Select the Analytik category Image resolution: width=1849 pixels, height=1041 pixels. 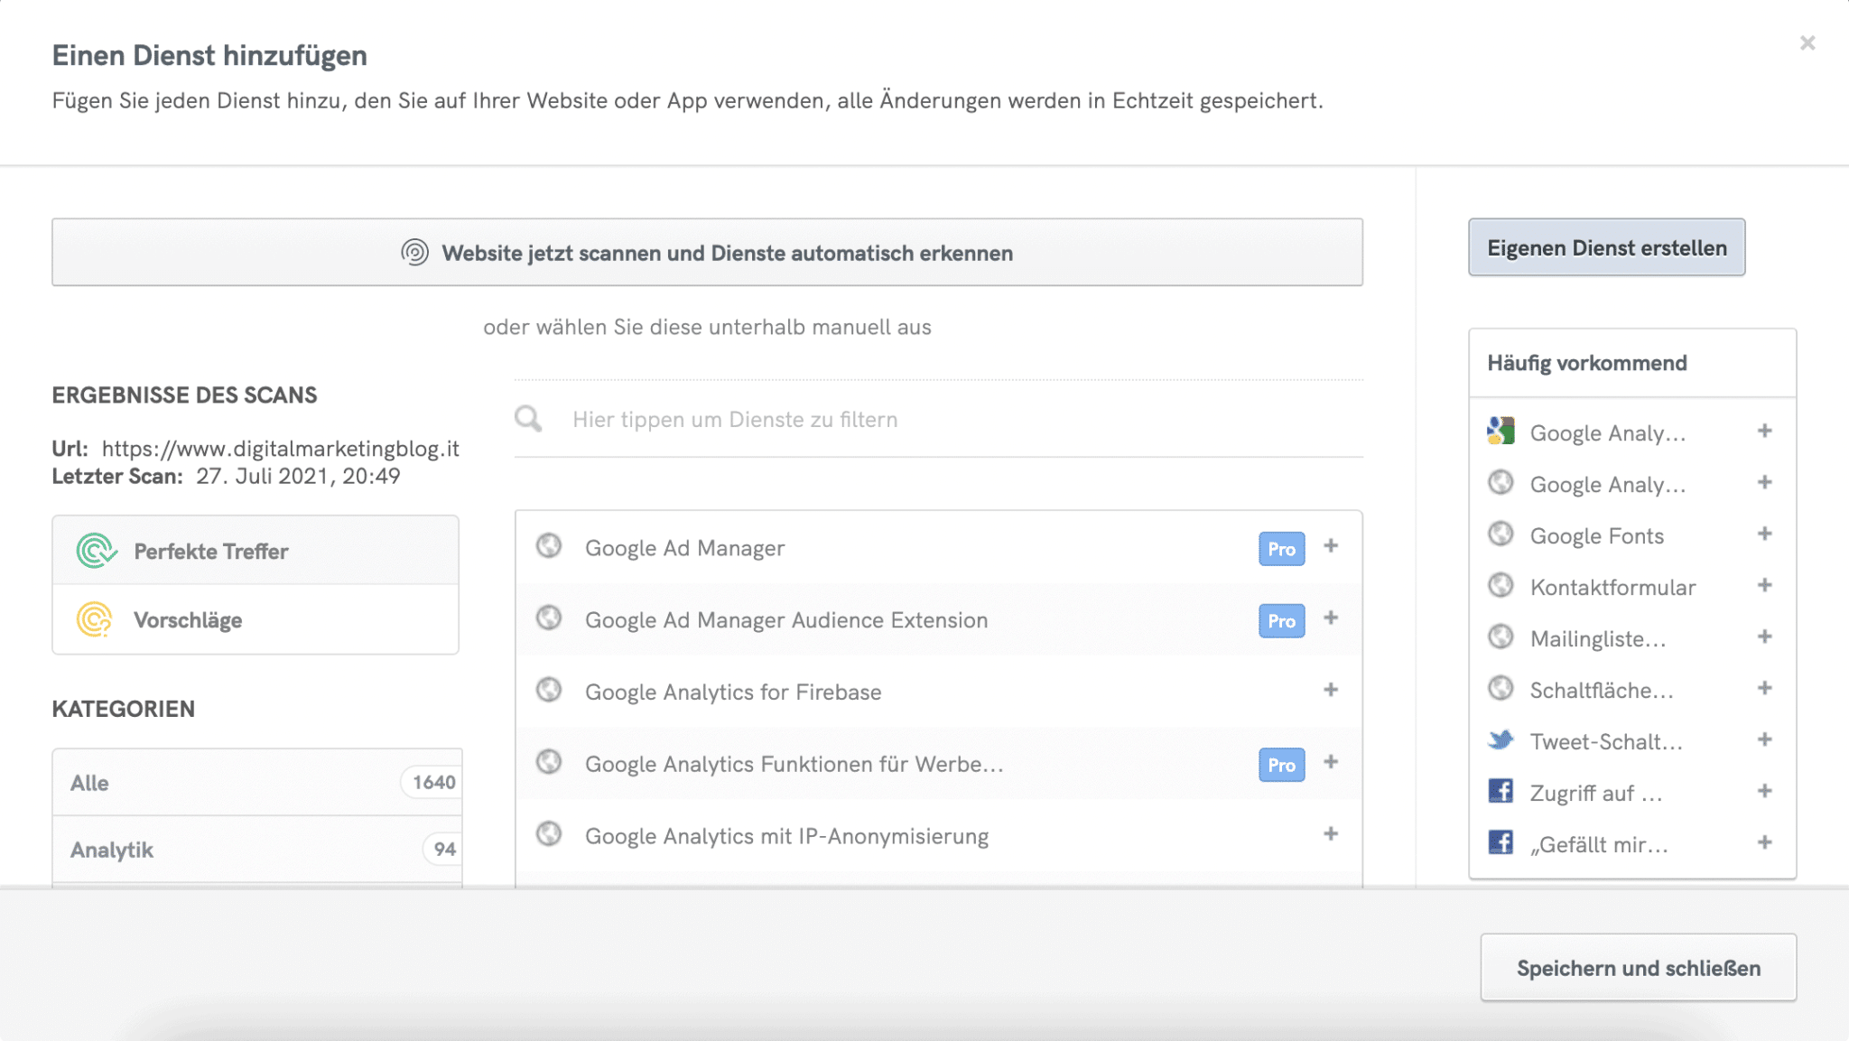pos(257,850)
